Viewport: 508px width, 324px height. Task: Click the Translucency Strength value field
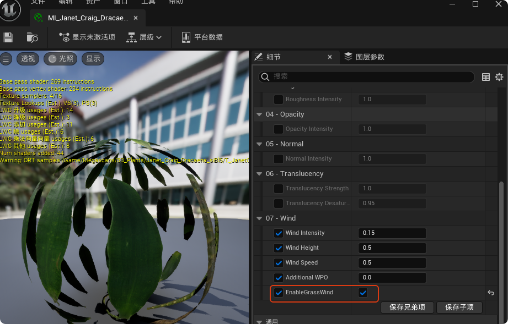tap(392, 188)
